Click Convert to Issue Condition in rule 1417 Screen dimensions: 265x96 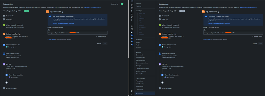tap(60, 23)
